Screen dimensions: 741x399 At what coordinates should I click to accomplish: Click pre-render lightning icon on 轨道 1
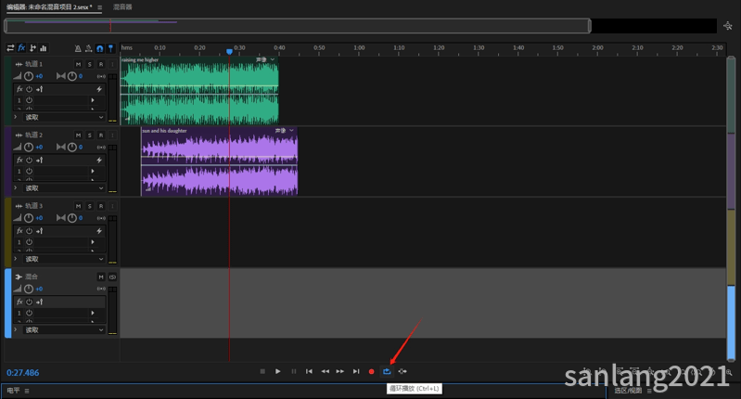click(x=99, y=89)
